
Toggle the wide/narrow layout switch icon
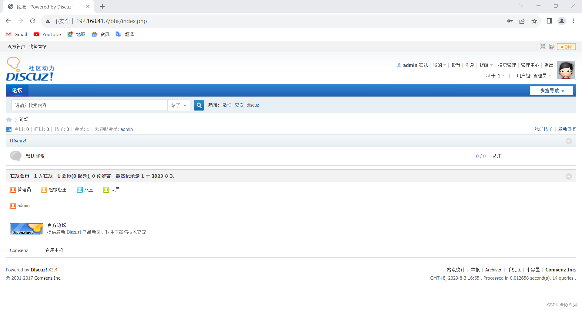pyautogui.click(x=543, y=46)
